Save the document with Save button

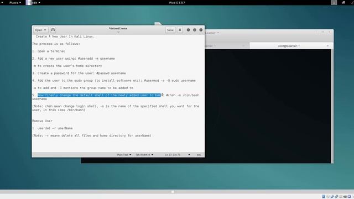tap(170, 30)
